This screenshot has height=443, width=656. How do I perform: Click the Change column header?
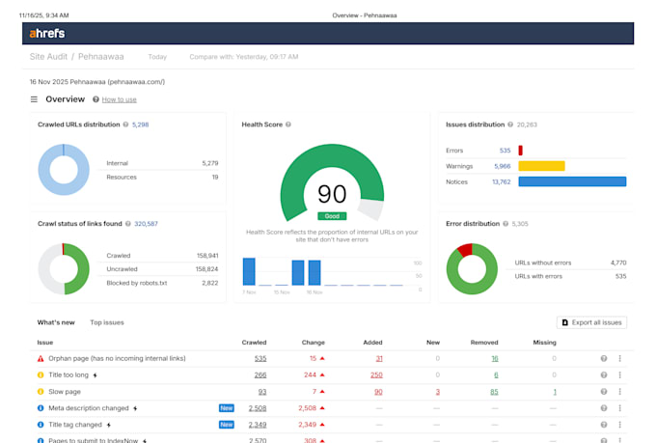pos(314,342)
